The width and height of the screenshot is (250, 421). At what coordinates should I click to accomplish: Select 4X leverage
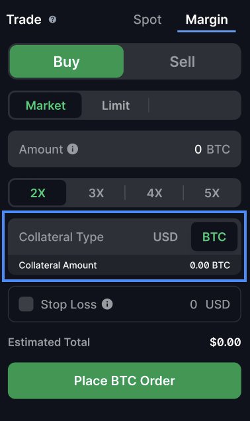pyautogui.click(x=154, y=193)
